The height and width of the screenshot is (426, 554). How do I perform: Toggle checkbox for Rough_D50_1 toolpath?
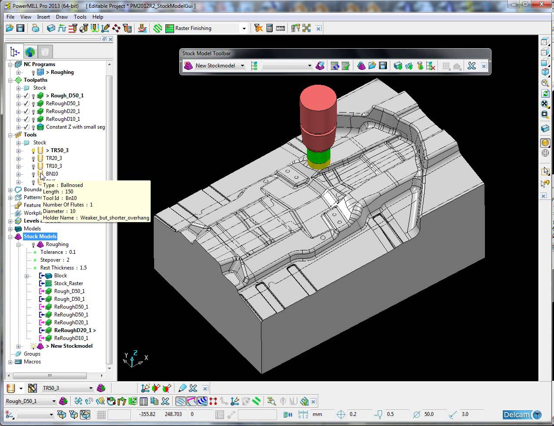tap(26, 96)
